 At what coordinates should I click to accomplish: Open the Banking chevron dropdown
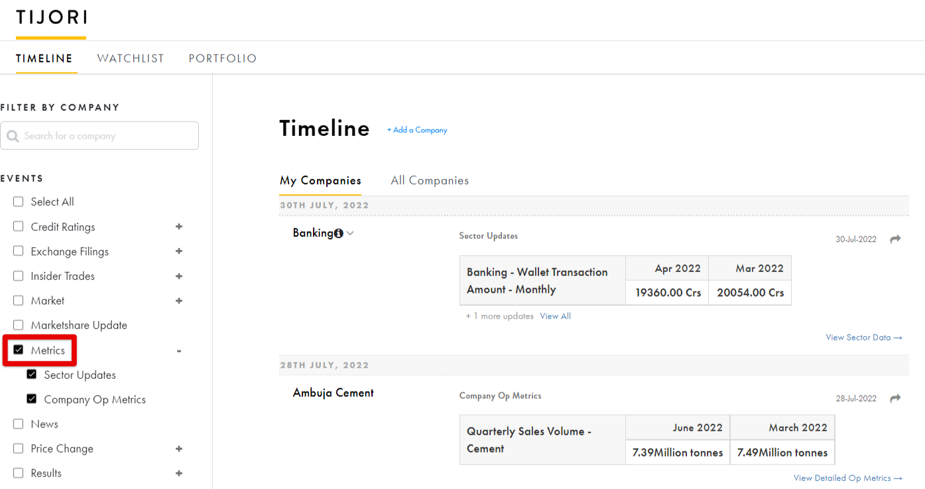pyautogui.click(x=350, y=234)
